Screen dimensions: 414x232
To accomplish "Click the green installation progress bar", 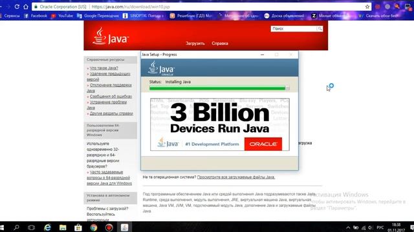I will (219, 88).
